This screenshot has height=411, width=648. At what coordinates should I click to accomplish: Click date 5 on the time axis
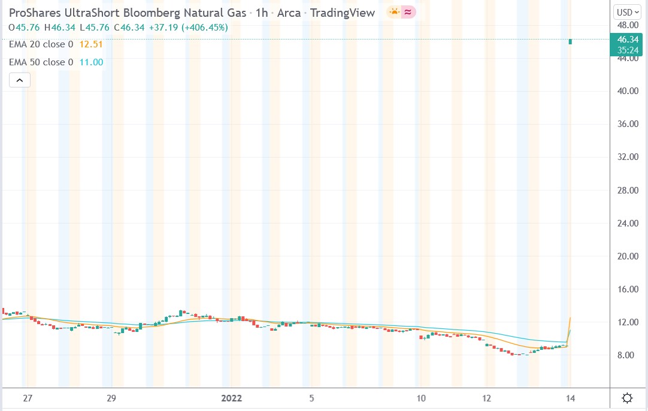(x=311, y=398)
